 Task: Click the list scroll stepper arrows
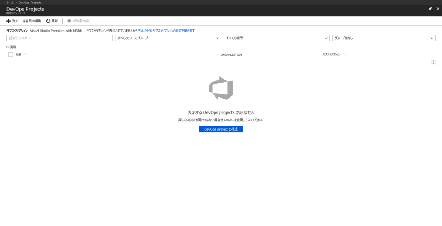[433, 62]
